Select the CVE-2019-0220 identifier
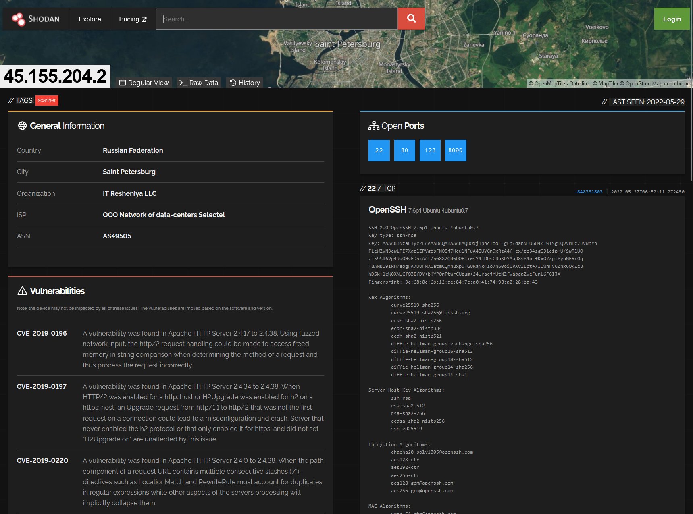The width and height of the screenshot is (693, 514). pos(43,460)
